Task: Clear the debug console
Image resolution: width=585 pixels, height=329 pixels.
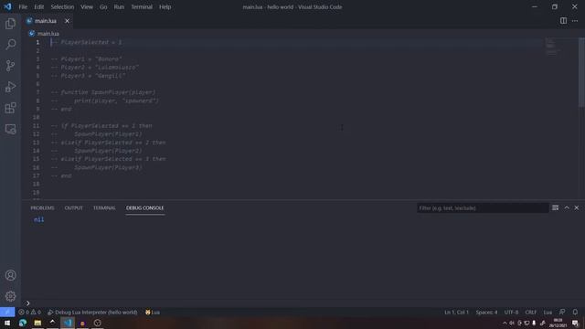Action: (x=555, y=207)
